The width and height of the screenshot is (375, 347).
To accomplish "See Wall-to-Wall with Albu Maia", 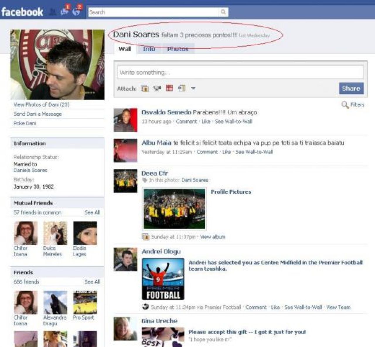I will pyautogui.click(x=254, y=152).
